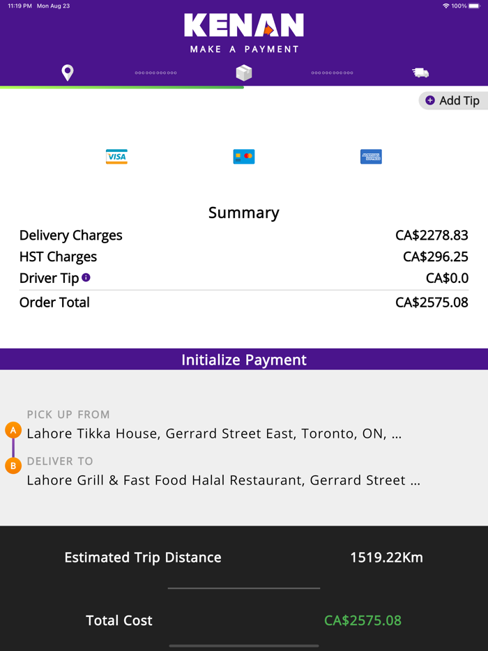The width and height of the screenshot is (488, 651).
Task: Tap the delivery truck step icon
Action: coord(420,72)
